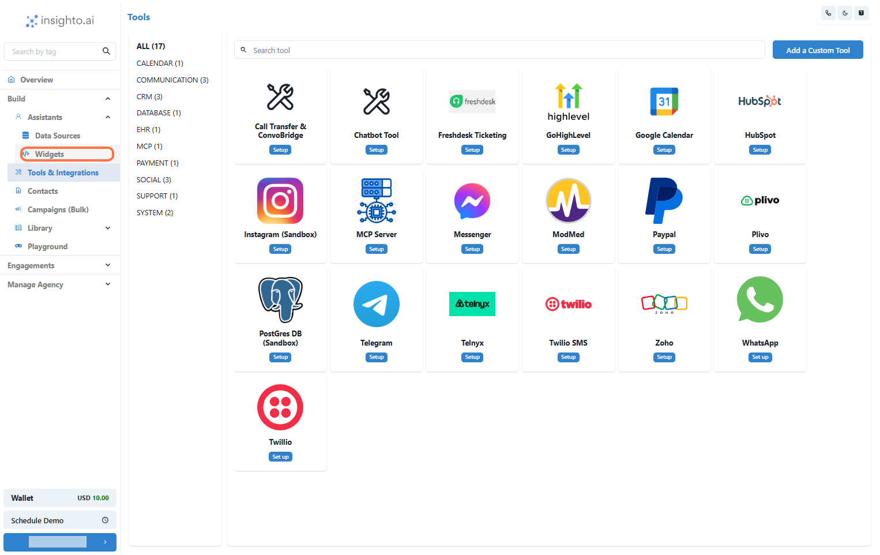
Task: Expand the Engagements section
Action: pyautogui.click(x=108, y=265)
